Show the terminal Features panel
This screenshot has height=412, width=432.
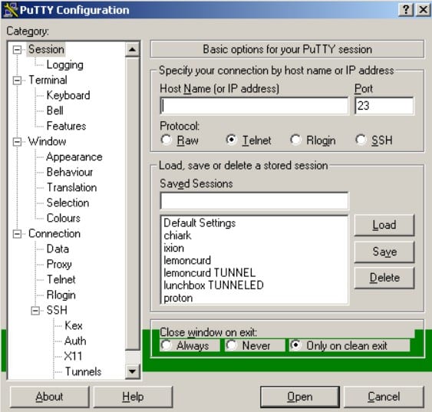(67, 126)
